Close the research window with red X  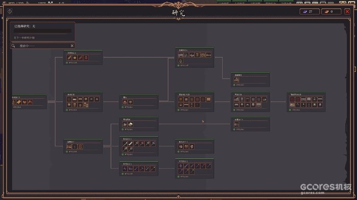[347, 11]
